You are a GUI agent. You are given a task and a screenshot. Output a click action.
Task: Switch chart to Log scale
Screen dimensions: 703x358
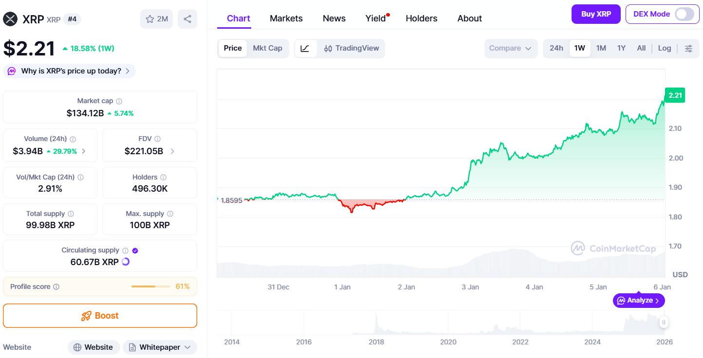664,48
